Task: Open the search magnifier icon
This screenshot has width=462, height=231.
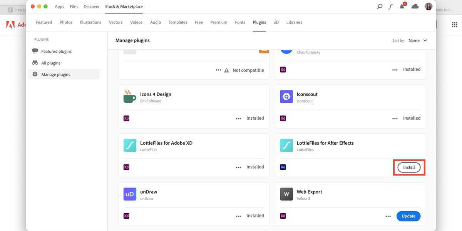Action: click(x=380, y=7)
